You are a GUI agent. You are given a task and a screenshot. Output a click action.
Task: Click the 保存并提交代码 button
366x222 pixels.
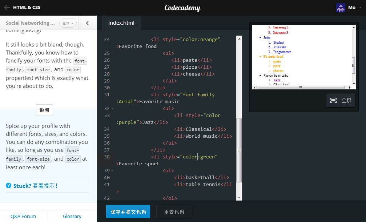click(128, 211)
